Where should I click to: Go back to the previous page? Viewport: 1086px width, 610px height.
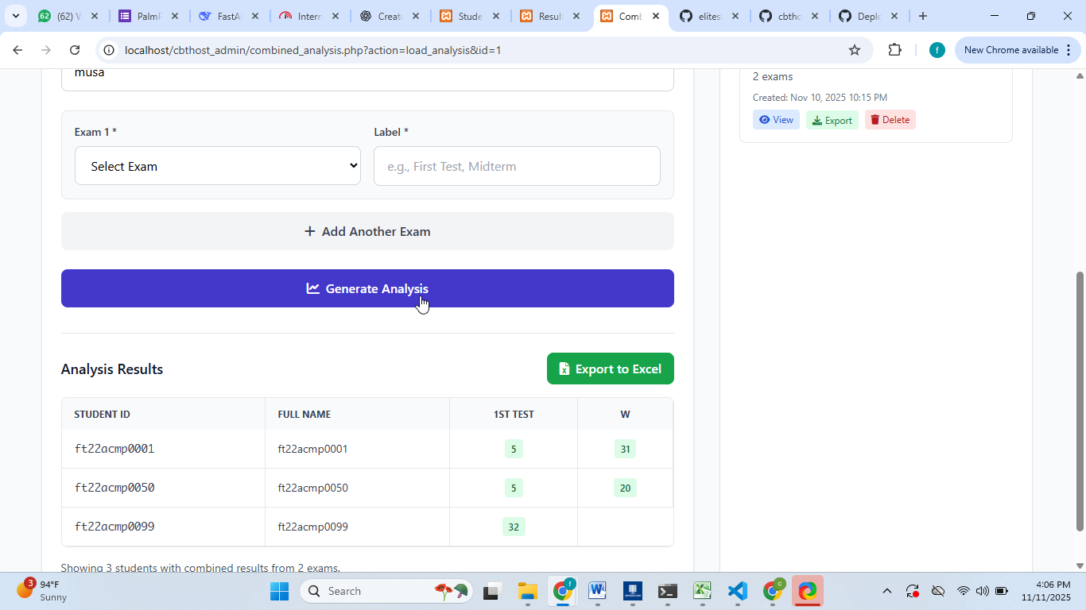pyautogui.click(x=17, y=50)
